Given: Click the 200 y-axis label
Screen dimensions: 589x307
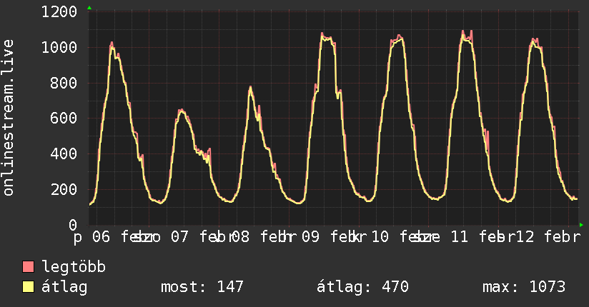Looking at the screenshot, I should [x=64, y=189].
